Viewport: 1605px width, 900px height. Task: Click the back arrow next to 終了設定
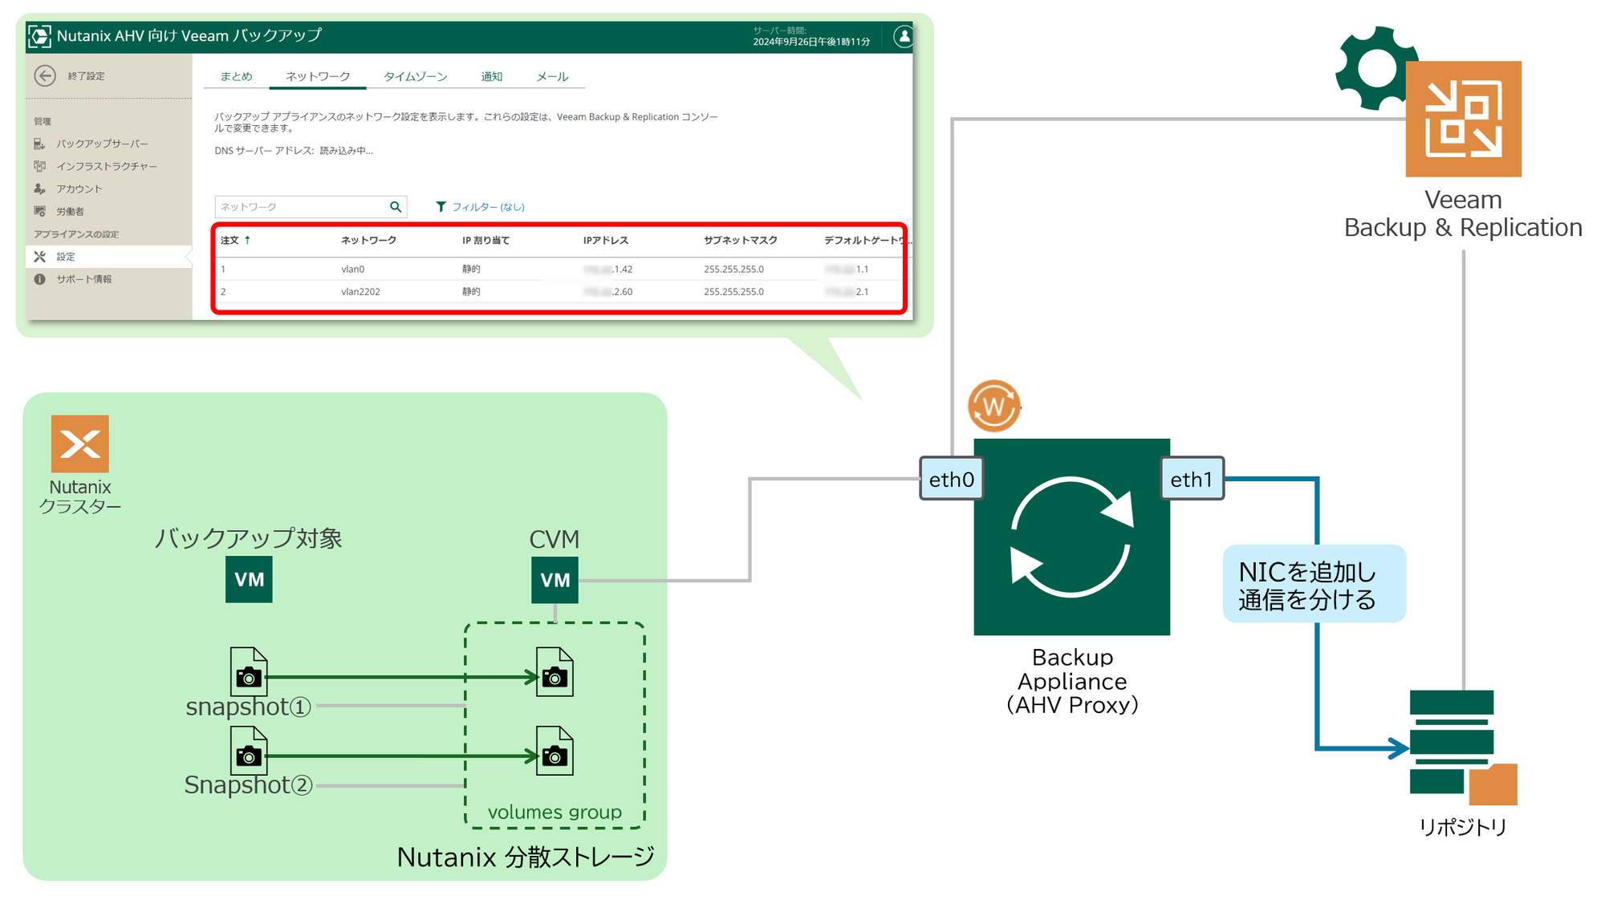[45, 75]
